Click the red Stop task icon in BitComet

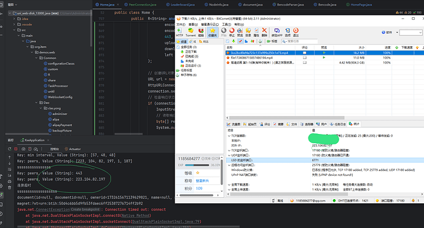coord(232,32)
